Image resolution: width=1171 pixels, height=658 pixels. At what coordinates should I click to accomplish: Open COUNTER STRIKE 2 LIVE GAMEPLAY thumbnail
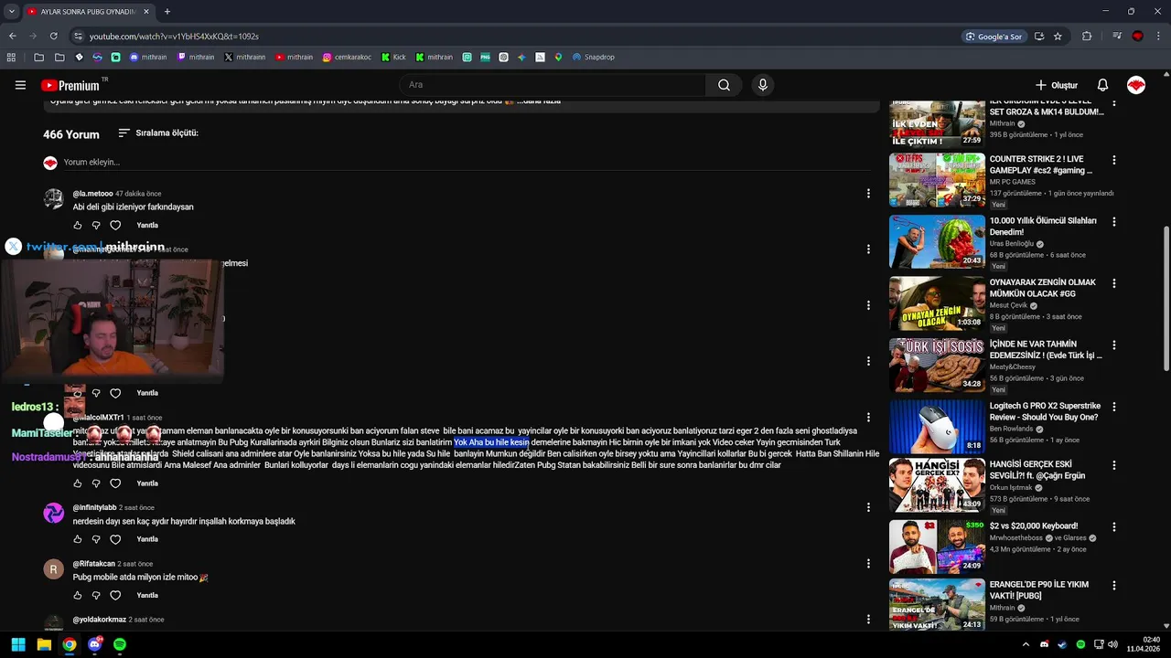point(937,179)
